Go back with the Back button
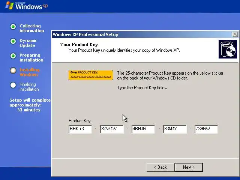Image resolution: width=240 pixels, height=180 pixels. tap(160, 167)
